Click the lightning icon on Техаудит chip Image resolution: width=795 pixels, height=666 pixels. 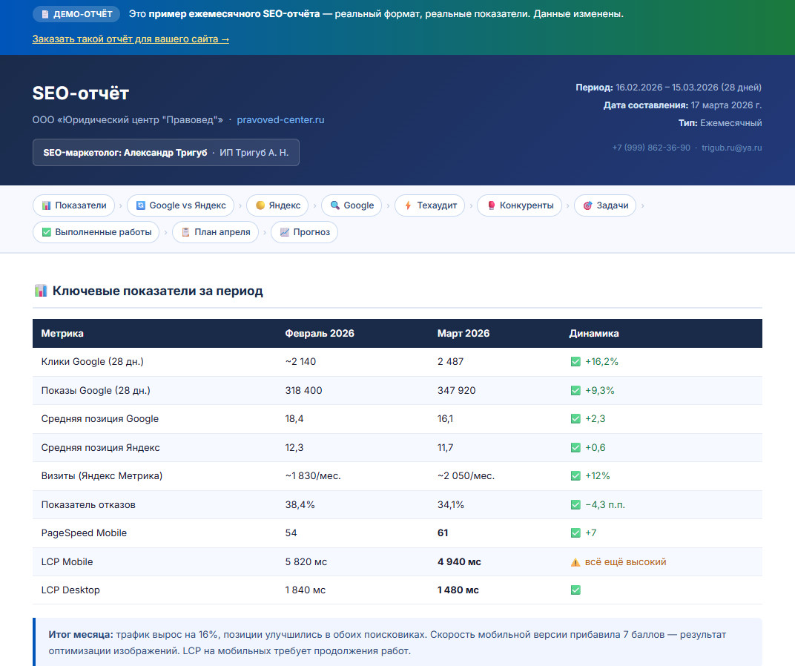click(x=408, y=205)
